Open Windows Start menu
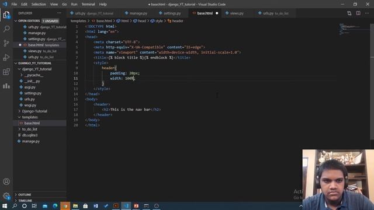The image size is (374, 210). (5, 206)
